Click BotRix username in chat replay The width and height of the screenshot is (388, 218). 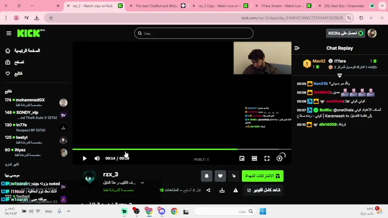pyautogui.click(x=325, y=110)
